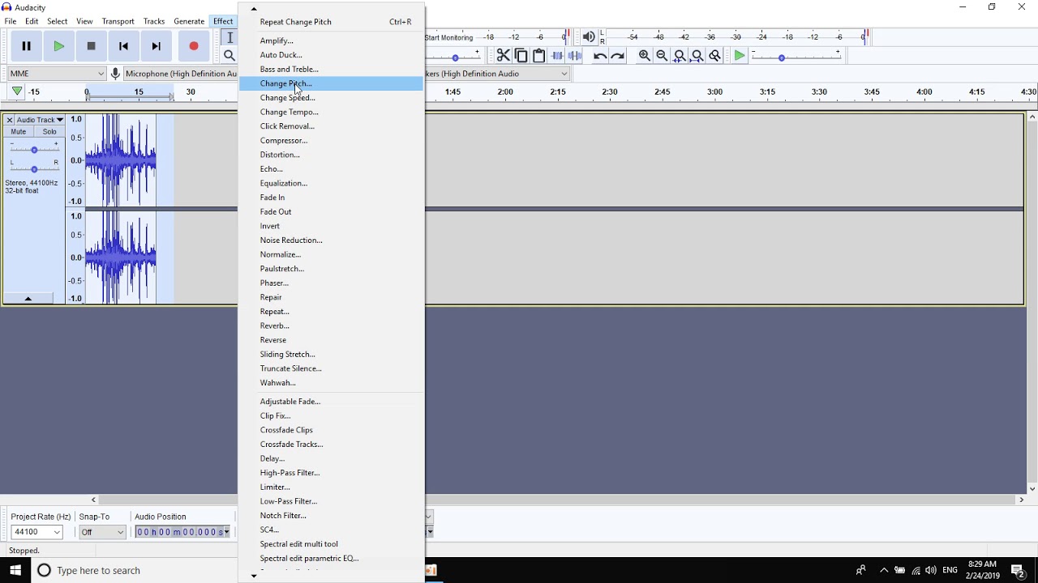Choose Truncate Silence effect
1038x583 pixels.
(331, 368)
